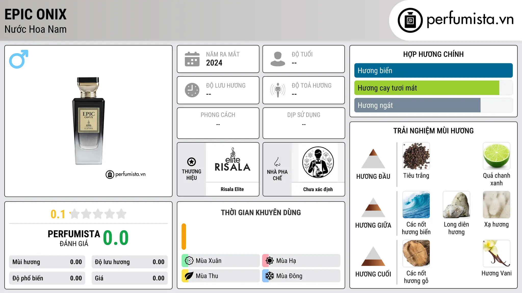Click the ĐỘ TUỔI label text
Viewport: 522px width, 293px height.
pos(302,54)
